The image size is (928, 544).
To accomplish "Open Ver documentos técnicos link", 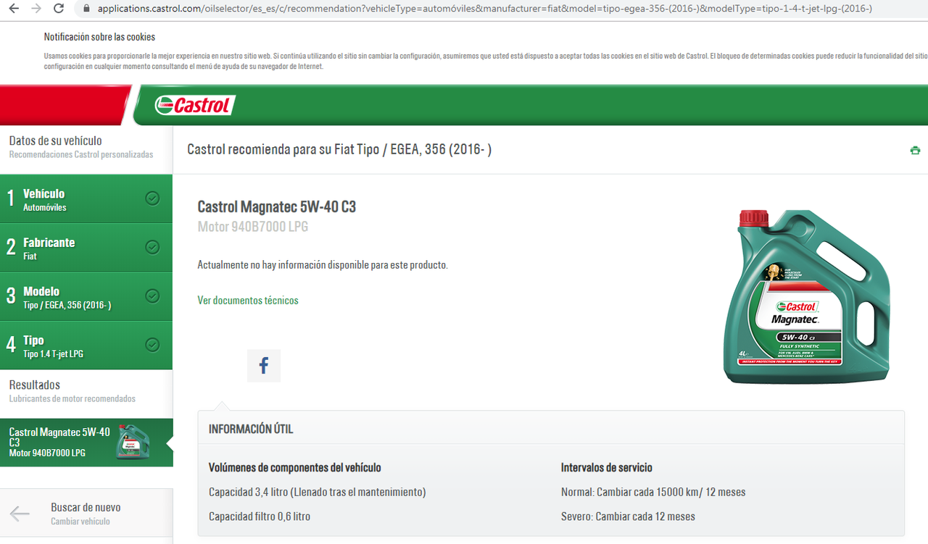I will [248, 300].
